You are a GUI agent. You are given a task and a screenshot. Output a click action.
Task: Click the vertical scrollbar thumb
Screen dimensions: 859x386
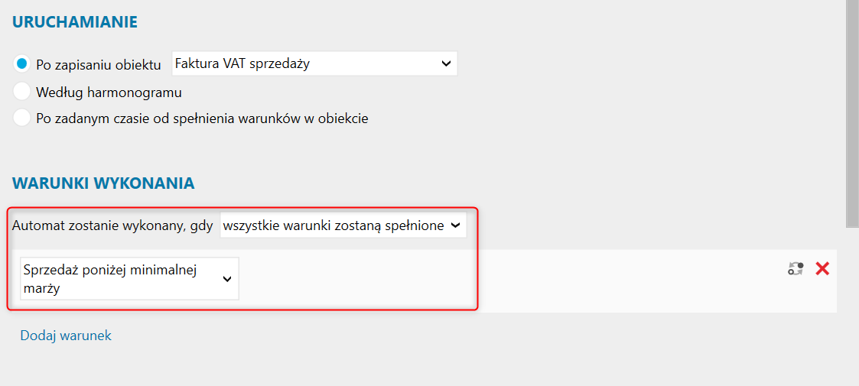(852, 115)
